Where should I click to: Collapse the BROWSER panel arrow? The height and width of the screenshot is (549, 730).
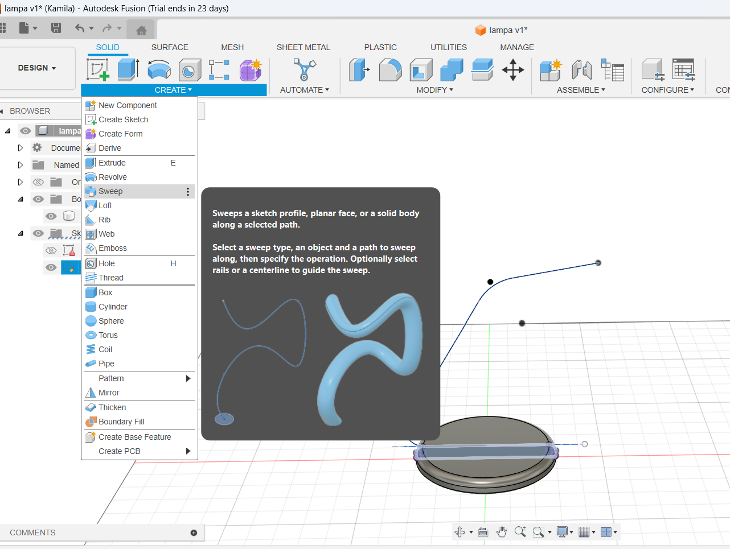(x=2, y=111)
